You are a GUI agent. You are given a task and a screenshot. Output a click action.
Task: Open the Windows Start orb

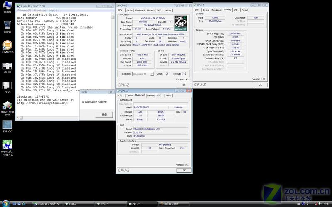tap(6, 204)
